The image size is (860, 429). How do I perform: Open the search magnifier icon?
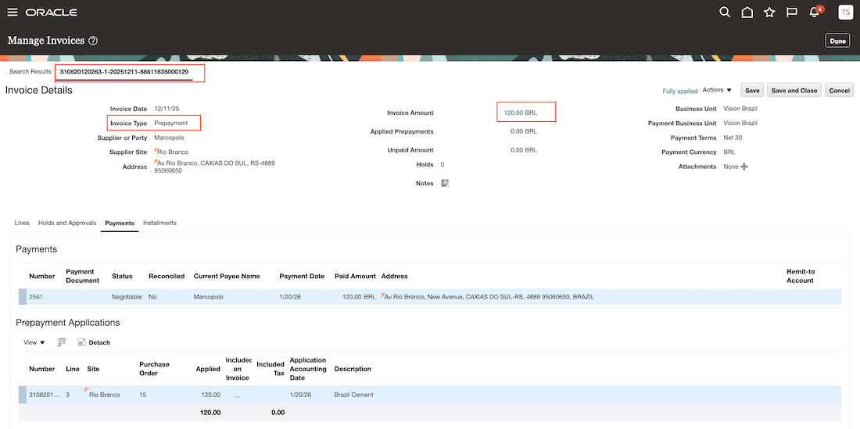[x=725, y=12]
